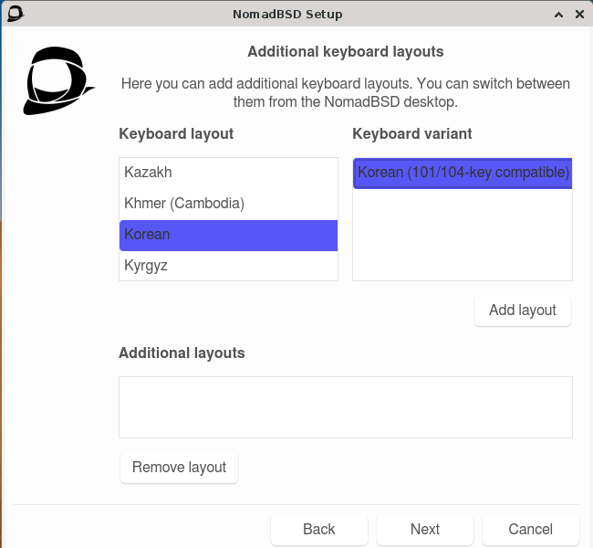Screen dimensions: 593x548
Task: Select the Korean keyboard layout
Action: pos(228,235)
